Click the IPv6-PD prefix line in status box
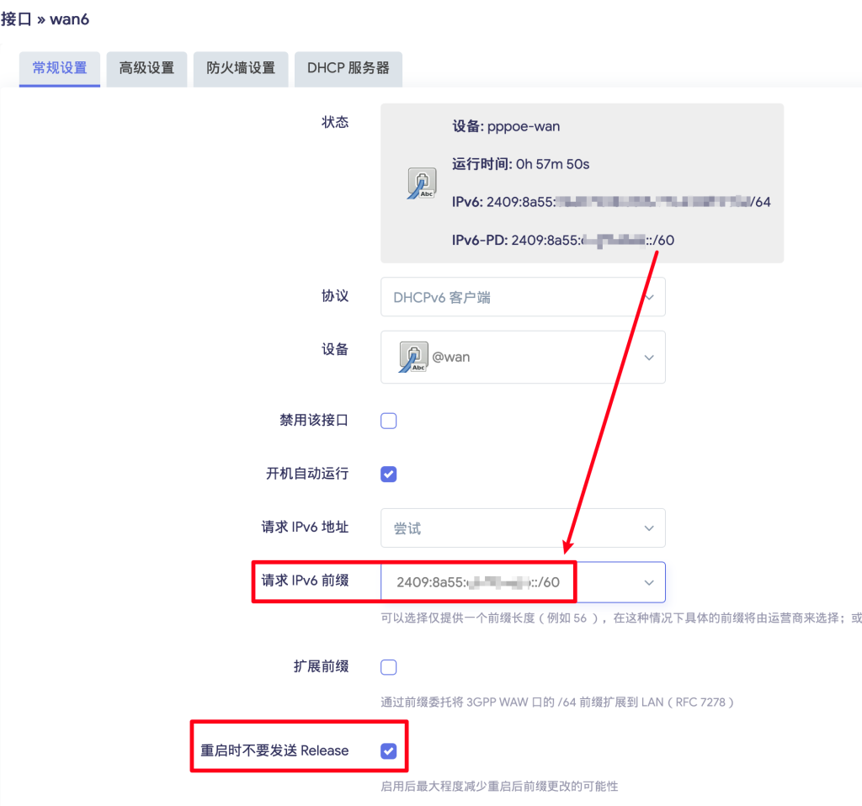862x806 pixels. pyautogui.click(x=563, y=240)
